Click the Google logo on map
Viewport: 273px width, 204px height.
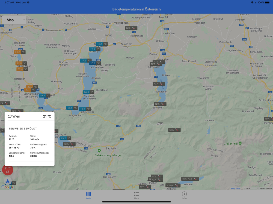coord(7,187)
